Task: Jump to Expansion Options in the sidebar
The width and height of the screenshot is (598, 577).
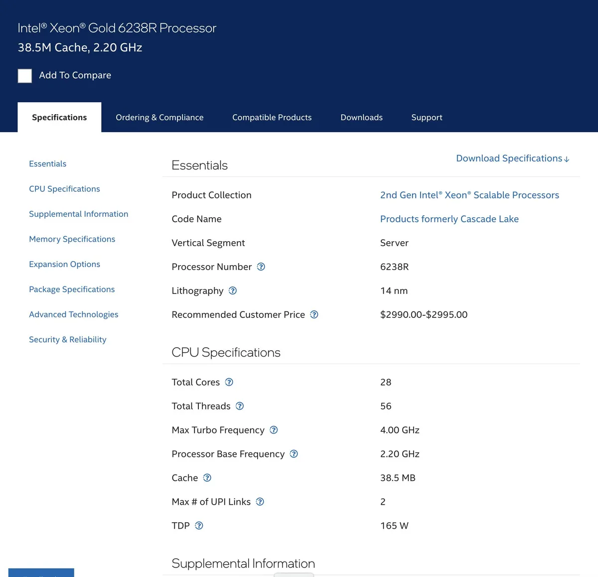Action: [65, 264]
